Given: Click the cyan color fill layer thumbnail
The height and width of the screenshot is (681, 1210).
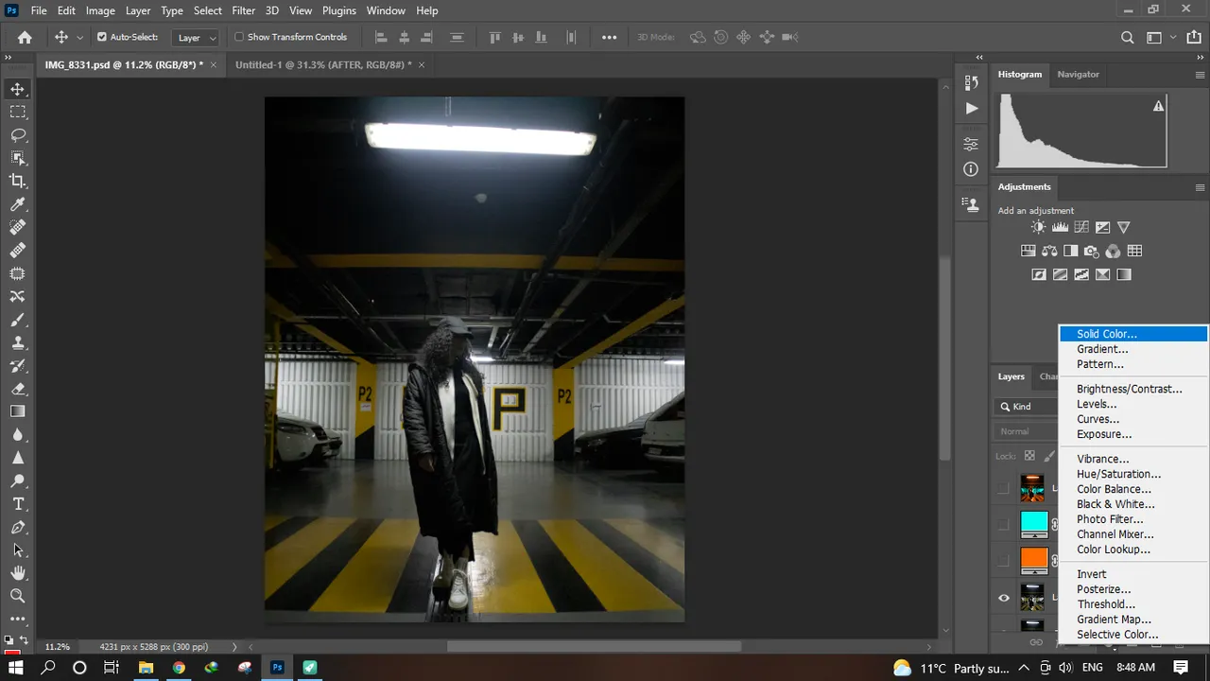Looking at the screenshot, I should [x=1034, y=524].
